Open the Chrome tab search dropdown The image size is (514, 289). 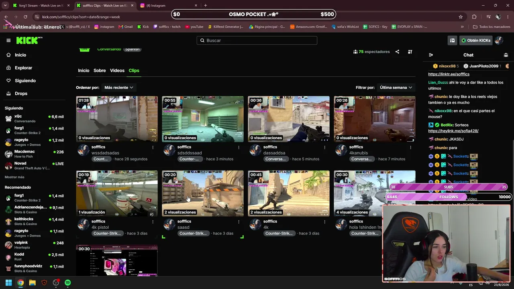[x=5, y=6]
